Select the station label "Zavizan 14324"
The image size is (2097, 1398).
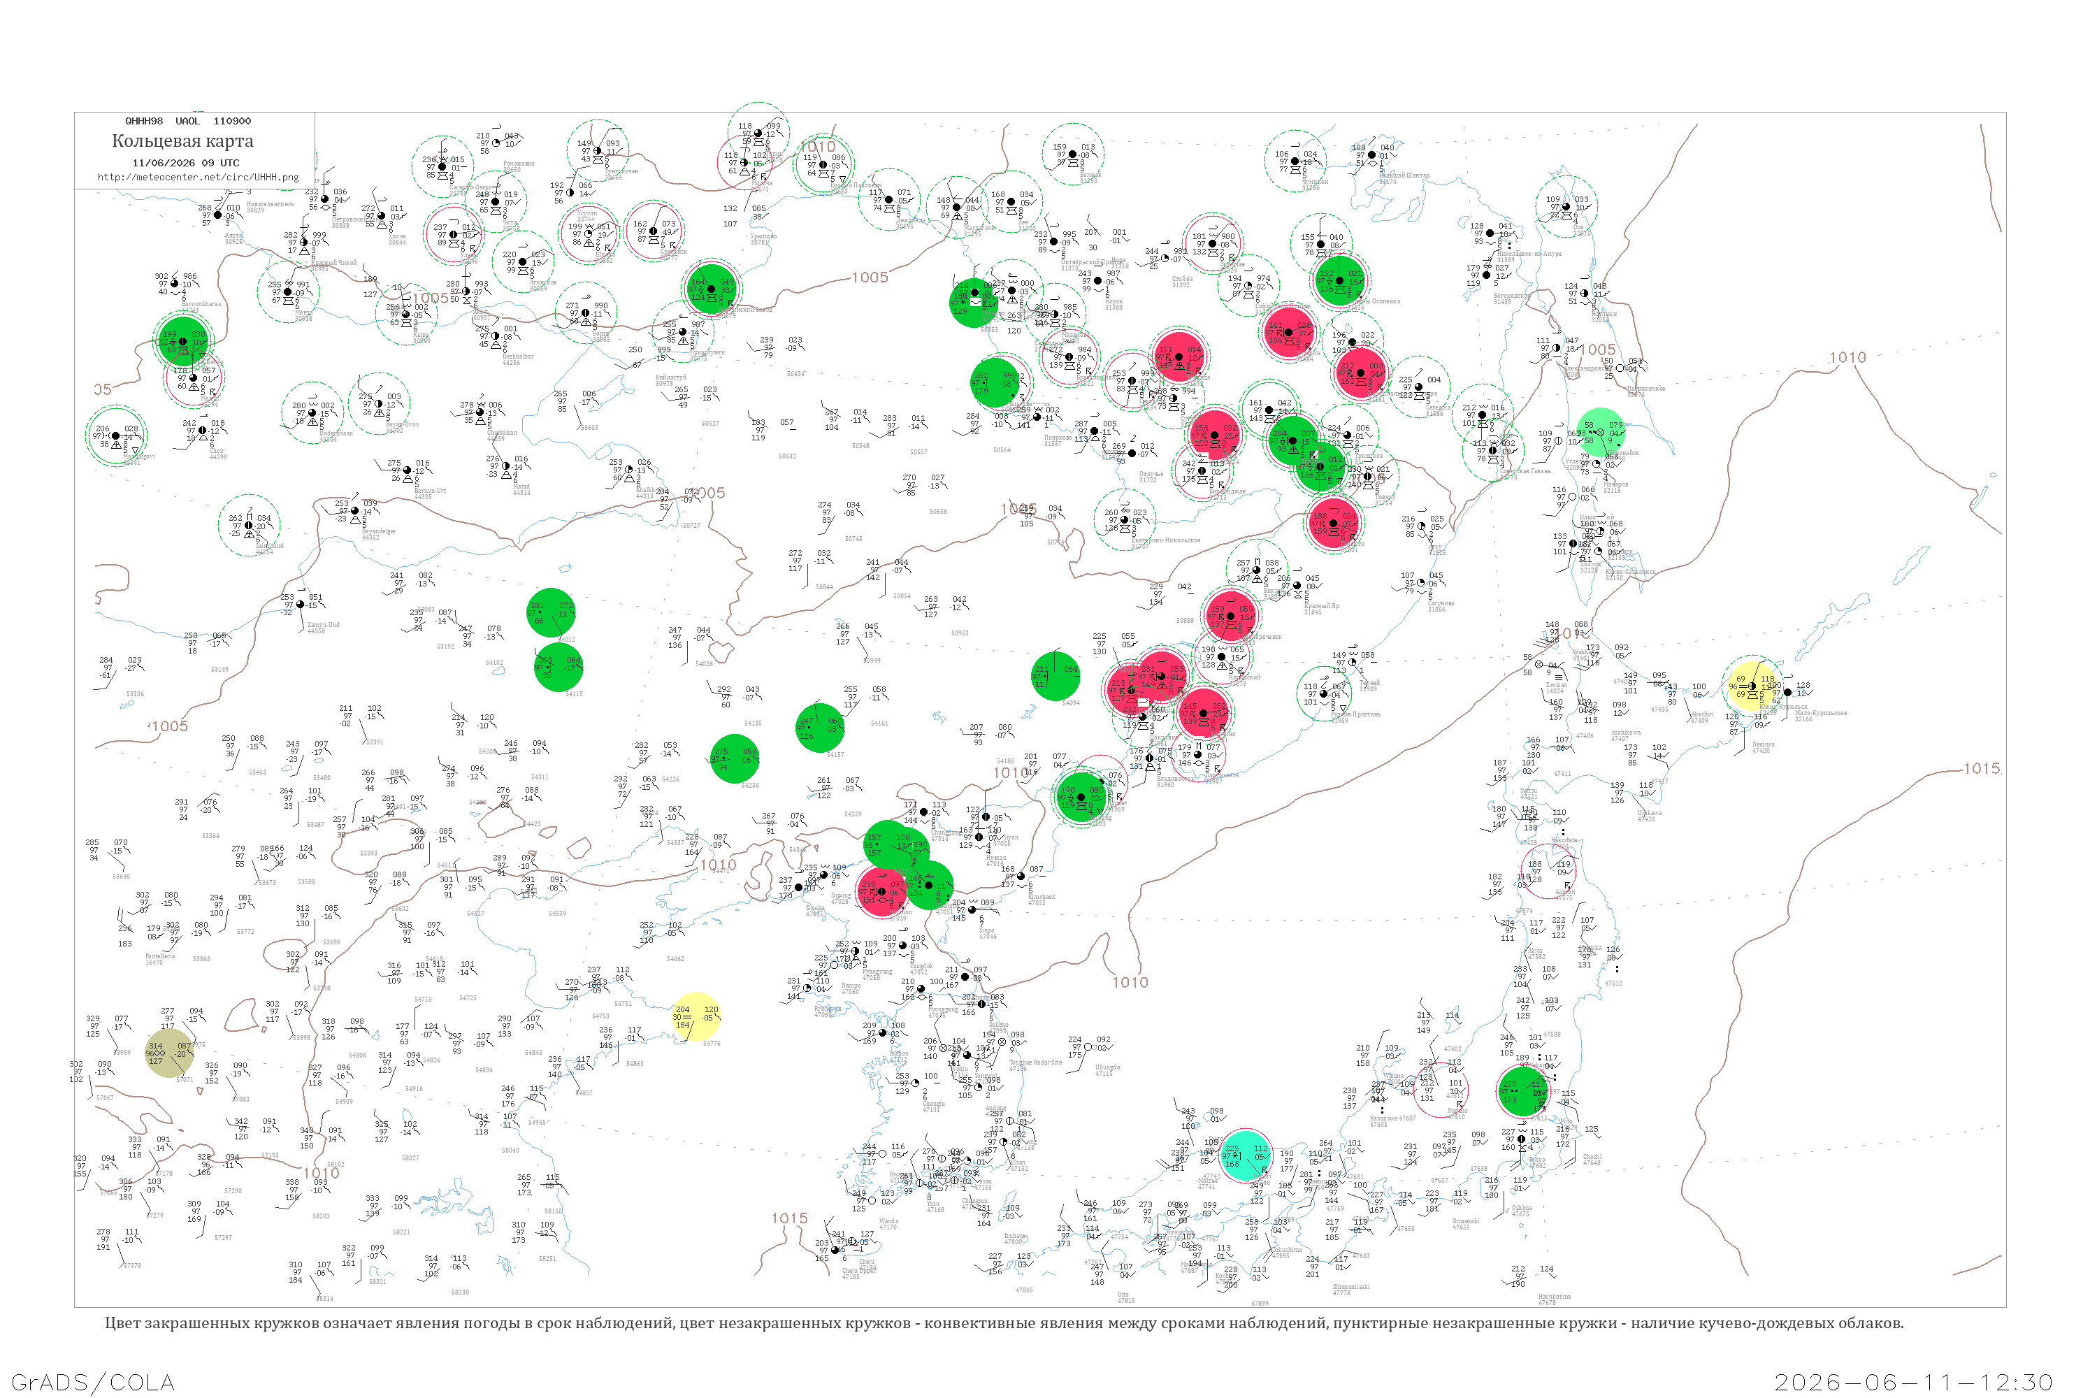[1556, 687]
